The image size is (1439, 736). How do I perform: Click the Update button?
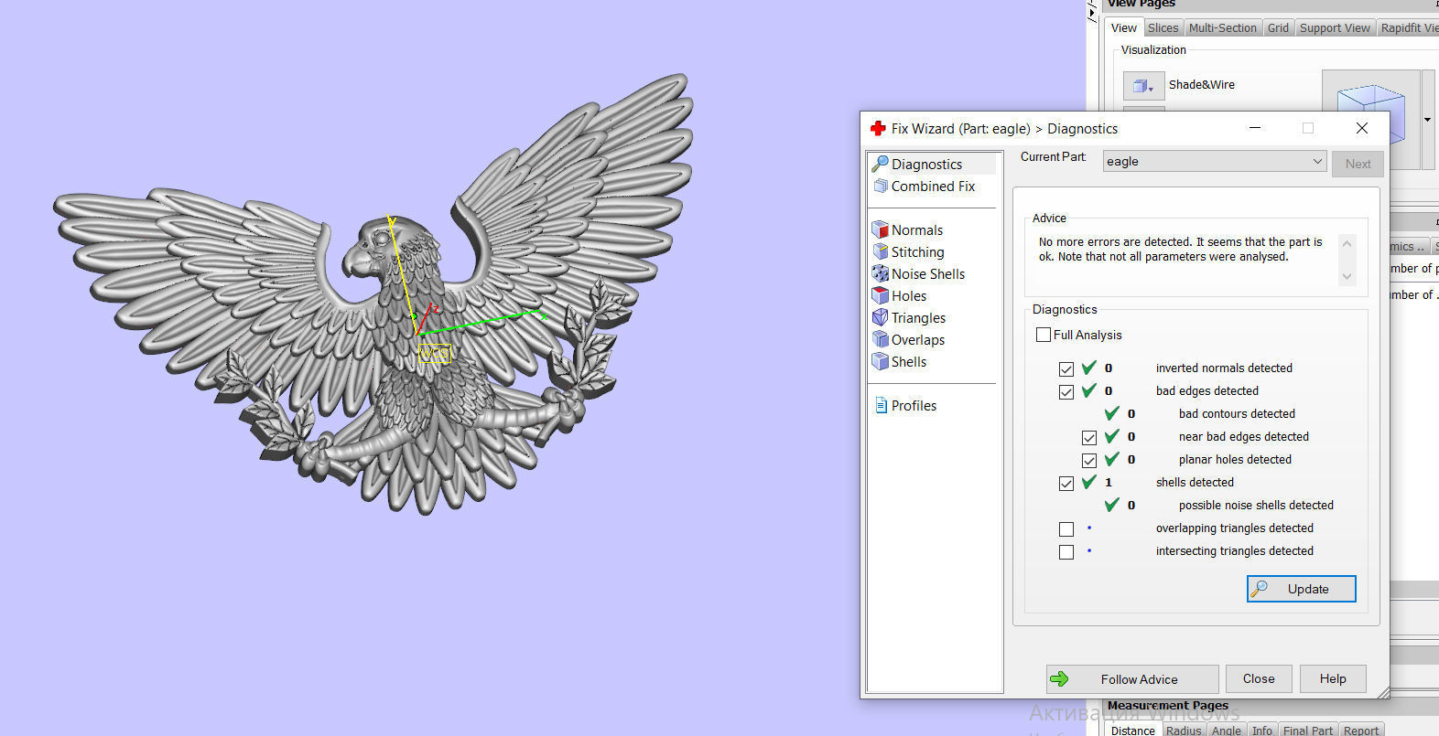(1301, 589)
